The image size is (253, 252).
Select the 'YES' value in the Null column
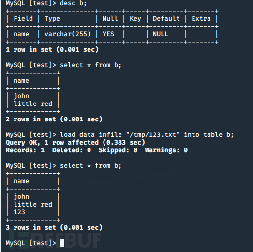(108, 34)
